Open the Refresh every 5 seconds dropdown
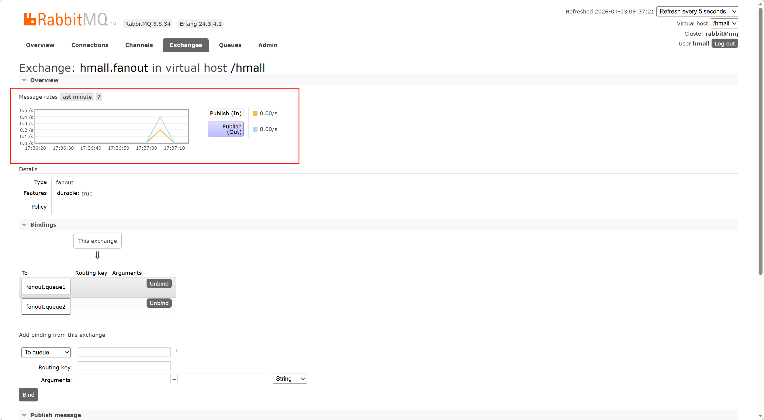The image size is (764, 420). point(697,11)
